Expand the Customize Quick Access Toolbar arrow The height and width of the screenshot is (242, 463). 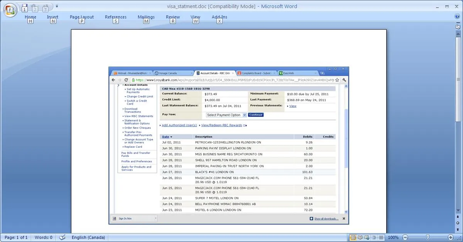(x=57, y=6)
